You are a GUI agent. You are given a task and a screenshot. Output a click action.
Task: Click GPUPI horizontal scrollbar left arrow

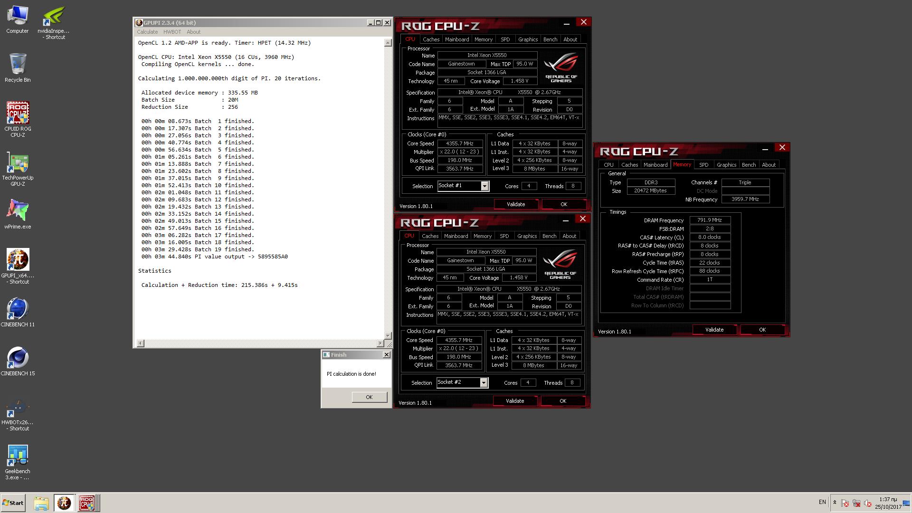140,343
